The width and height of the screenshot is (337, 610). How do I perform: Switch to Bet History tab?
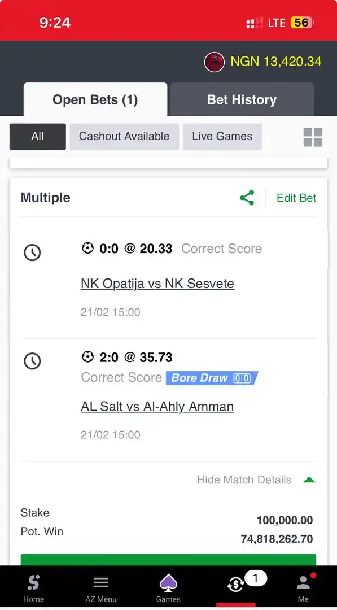tap(242, 99)
